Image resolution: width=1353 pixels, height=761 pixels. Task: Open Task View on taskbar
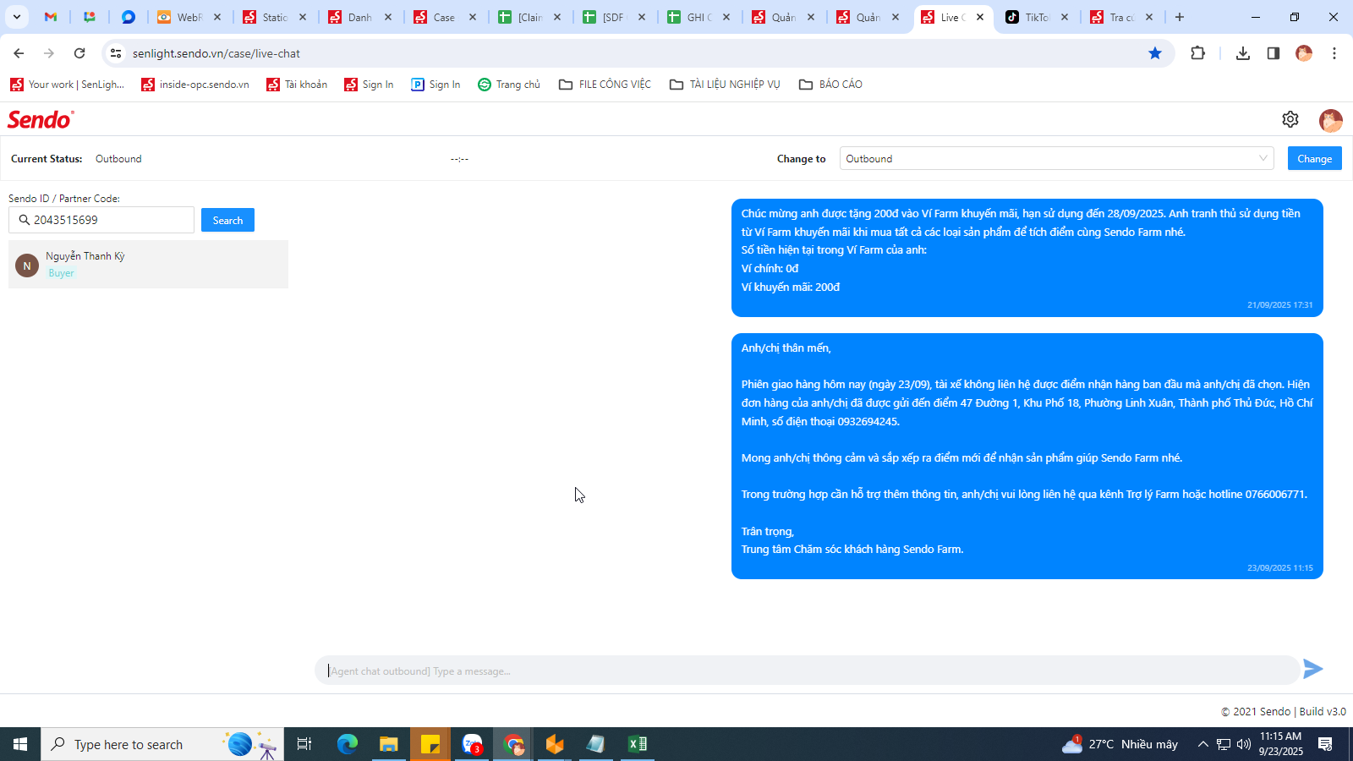click(304, 744)
